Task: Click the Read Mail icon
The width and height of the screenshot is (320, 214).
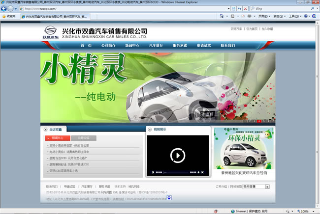Action: [x=243, y=16]
